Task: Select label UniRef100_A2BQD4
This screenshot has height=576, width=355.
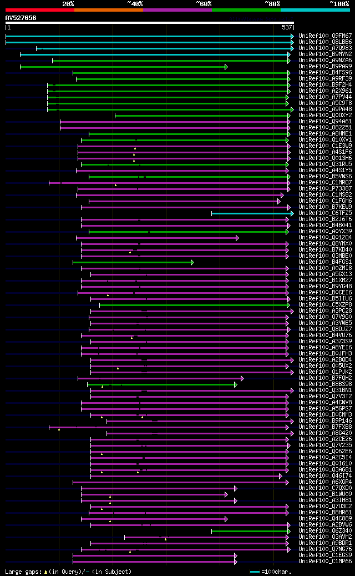Action: 325,359
